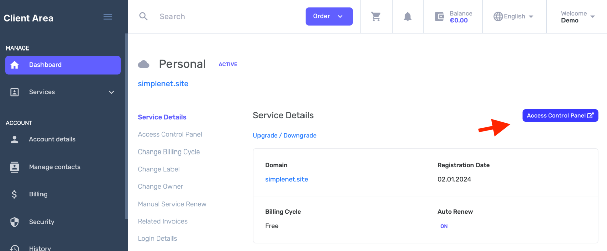Click the wallet Balance icon
The width and height of the screenshot is (607, 251).
439,17
